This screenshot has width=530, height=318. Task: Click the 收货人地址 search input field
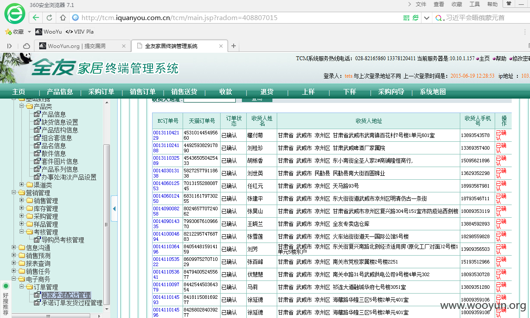pos(210,100)
